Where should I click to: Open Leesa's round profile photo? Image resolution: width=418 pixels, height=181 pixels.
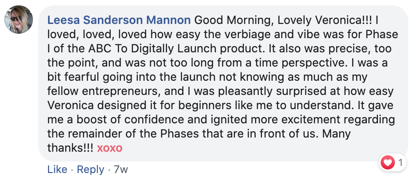pos(19,20)
